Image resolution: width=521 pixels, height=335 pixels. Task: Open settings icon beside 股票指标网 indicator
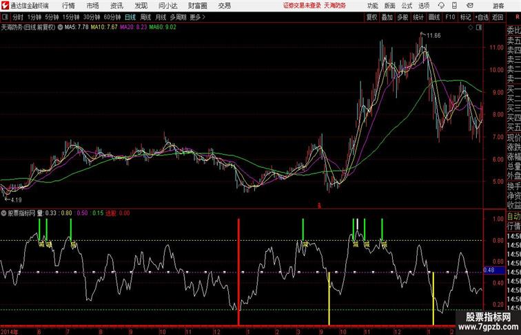click(3, 213)
